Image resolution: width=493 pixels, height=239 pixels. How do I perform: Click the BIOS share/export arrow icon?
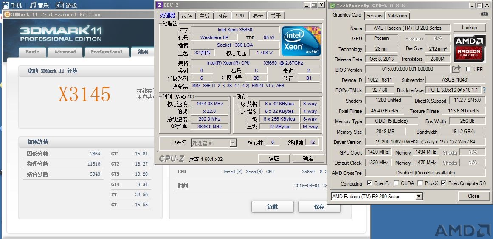pos(456,69)
